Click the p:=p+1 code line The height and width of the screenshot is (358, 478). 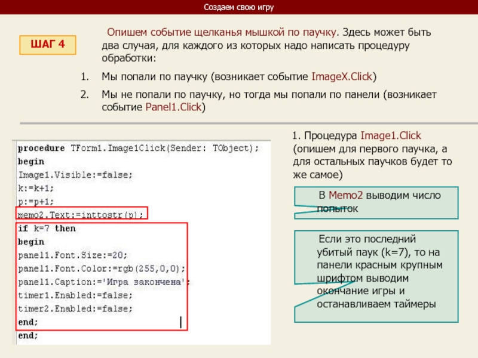(x=36, y=201)
